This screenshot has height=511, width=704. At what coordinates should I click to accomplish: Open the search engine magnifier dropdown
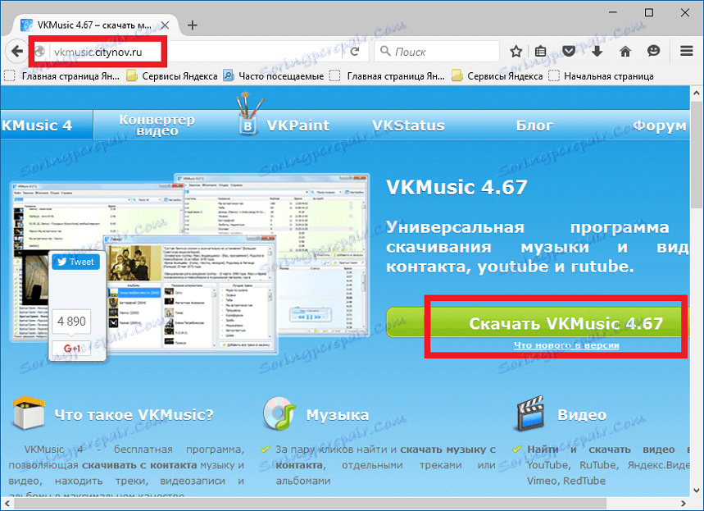[385, 51]
